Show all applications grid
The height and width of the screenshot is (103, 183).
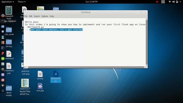[3, 91]
